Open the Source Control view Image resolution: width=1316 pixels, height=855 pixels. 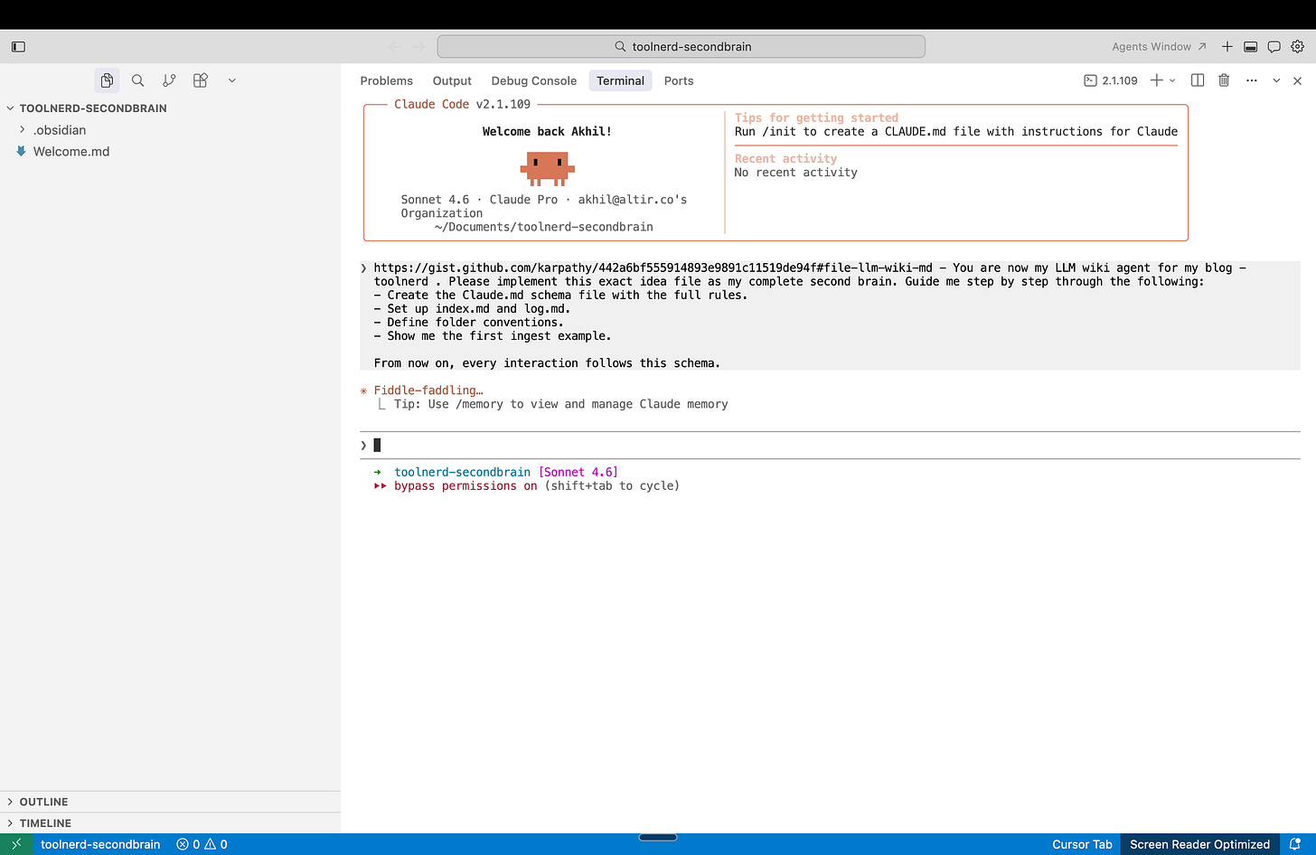pyautogui.click(x=169, y=80)
